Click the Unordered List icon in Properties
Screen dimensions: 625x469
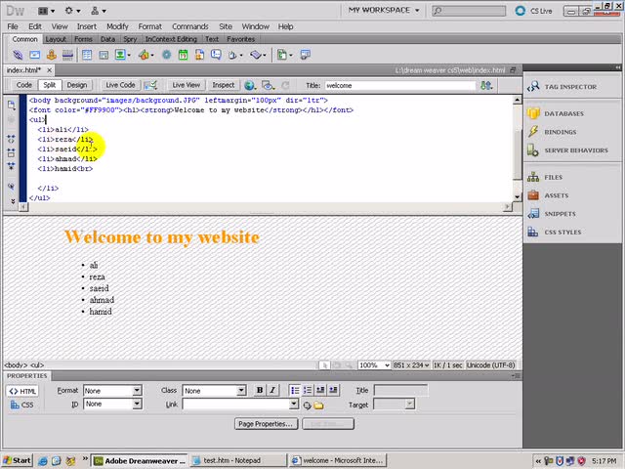[x=295, y=390]
